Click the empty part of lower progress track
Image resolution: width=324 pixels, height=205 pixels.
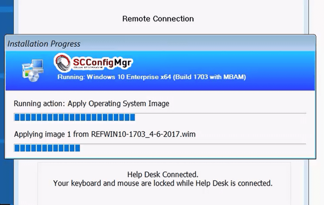(193, 148)
